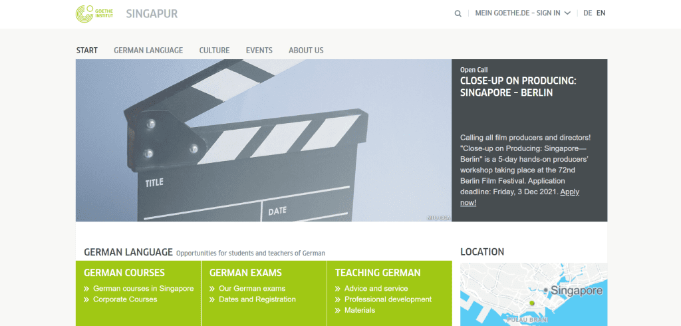Click the SINGAPUR site title
Image resolution: width=681 pixels, height=326 pixels.
click(152, 14)
